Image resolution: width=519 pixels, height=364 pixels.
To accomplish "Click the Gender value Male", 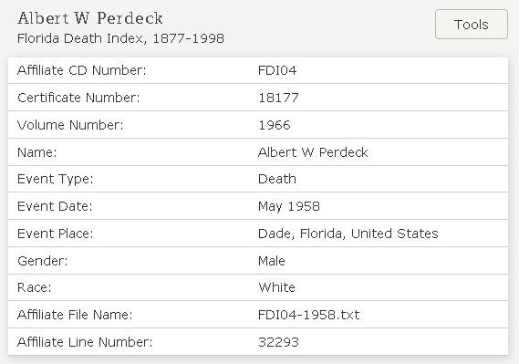I will click(x=272, y=261).
